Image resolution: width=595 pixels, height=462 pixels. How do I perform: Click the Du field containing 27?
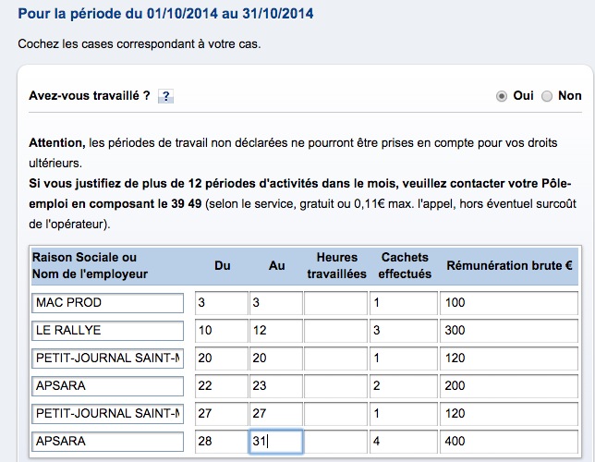coord(221,413)
